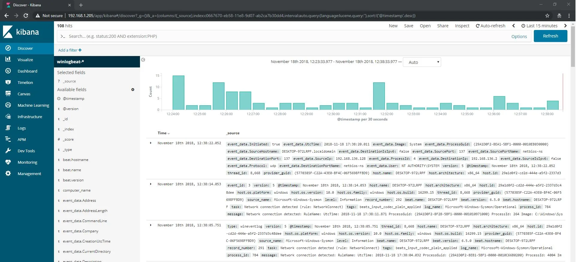
Task: Sort by the Time column header
Action: (164, 133)
